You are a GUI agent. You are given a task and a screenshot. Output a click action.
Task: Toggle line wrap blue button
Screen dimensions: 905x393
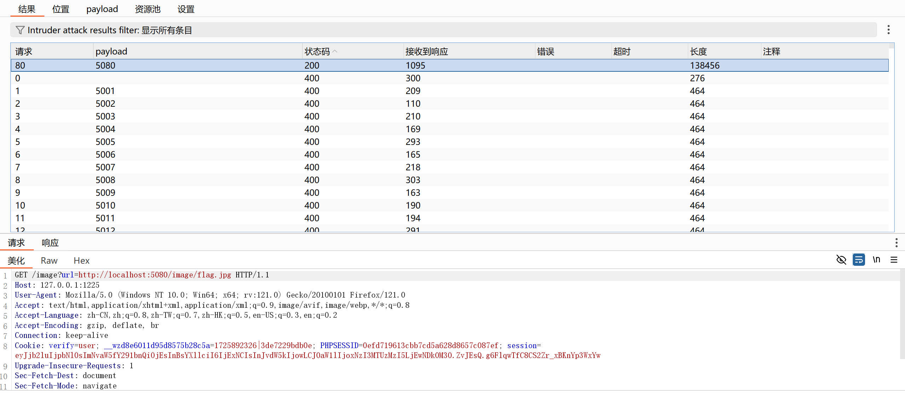click(x=858, y=260)
